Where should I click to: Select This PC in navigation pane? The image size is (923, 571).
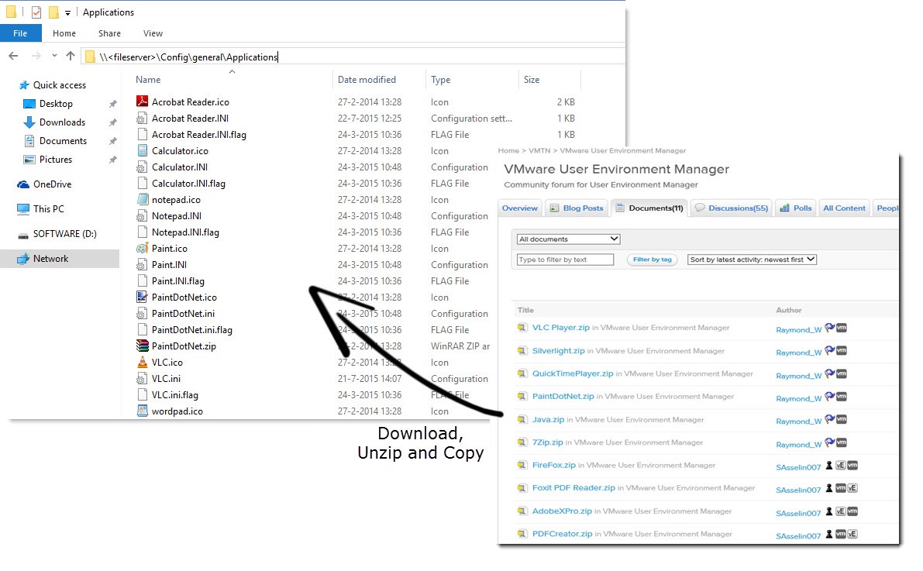click(49, 209)
